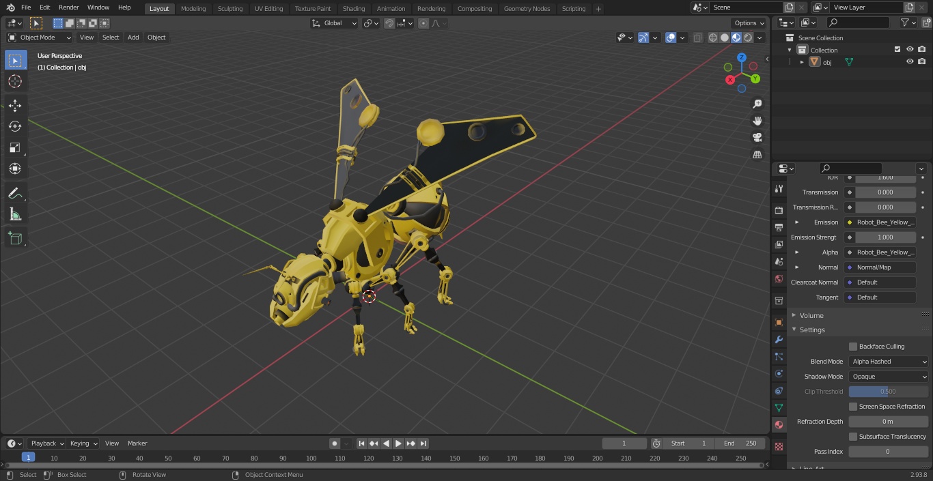Switch to the Sculpting workspace tab
The width and height of the screenshot is (933, 481).
click(230, 8)
